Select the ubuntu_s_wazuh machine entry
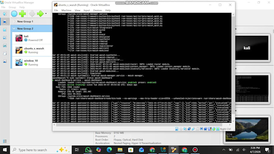Viewport: 274px width, 154px height. [x=32, y=50]
